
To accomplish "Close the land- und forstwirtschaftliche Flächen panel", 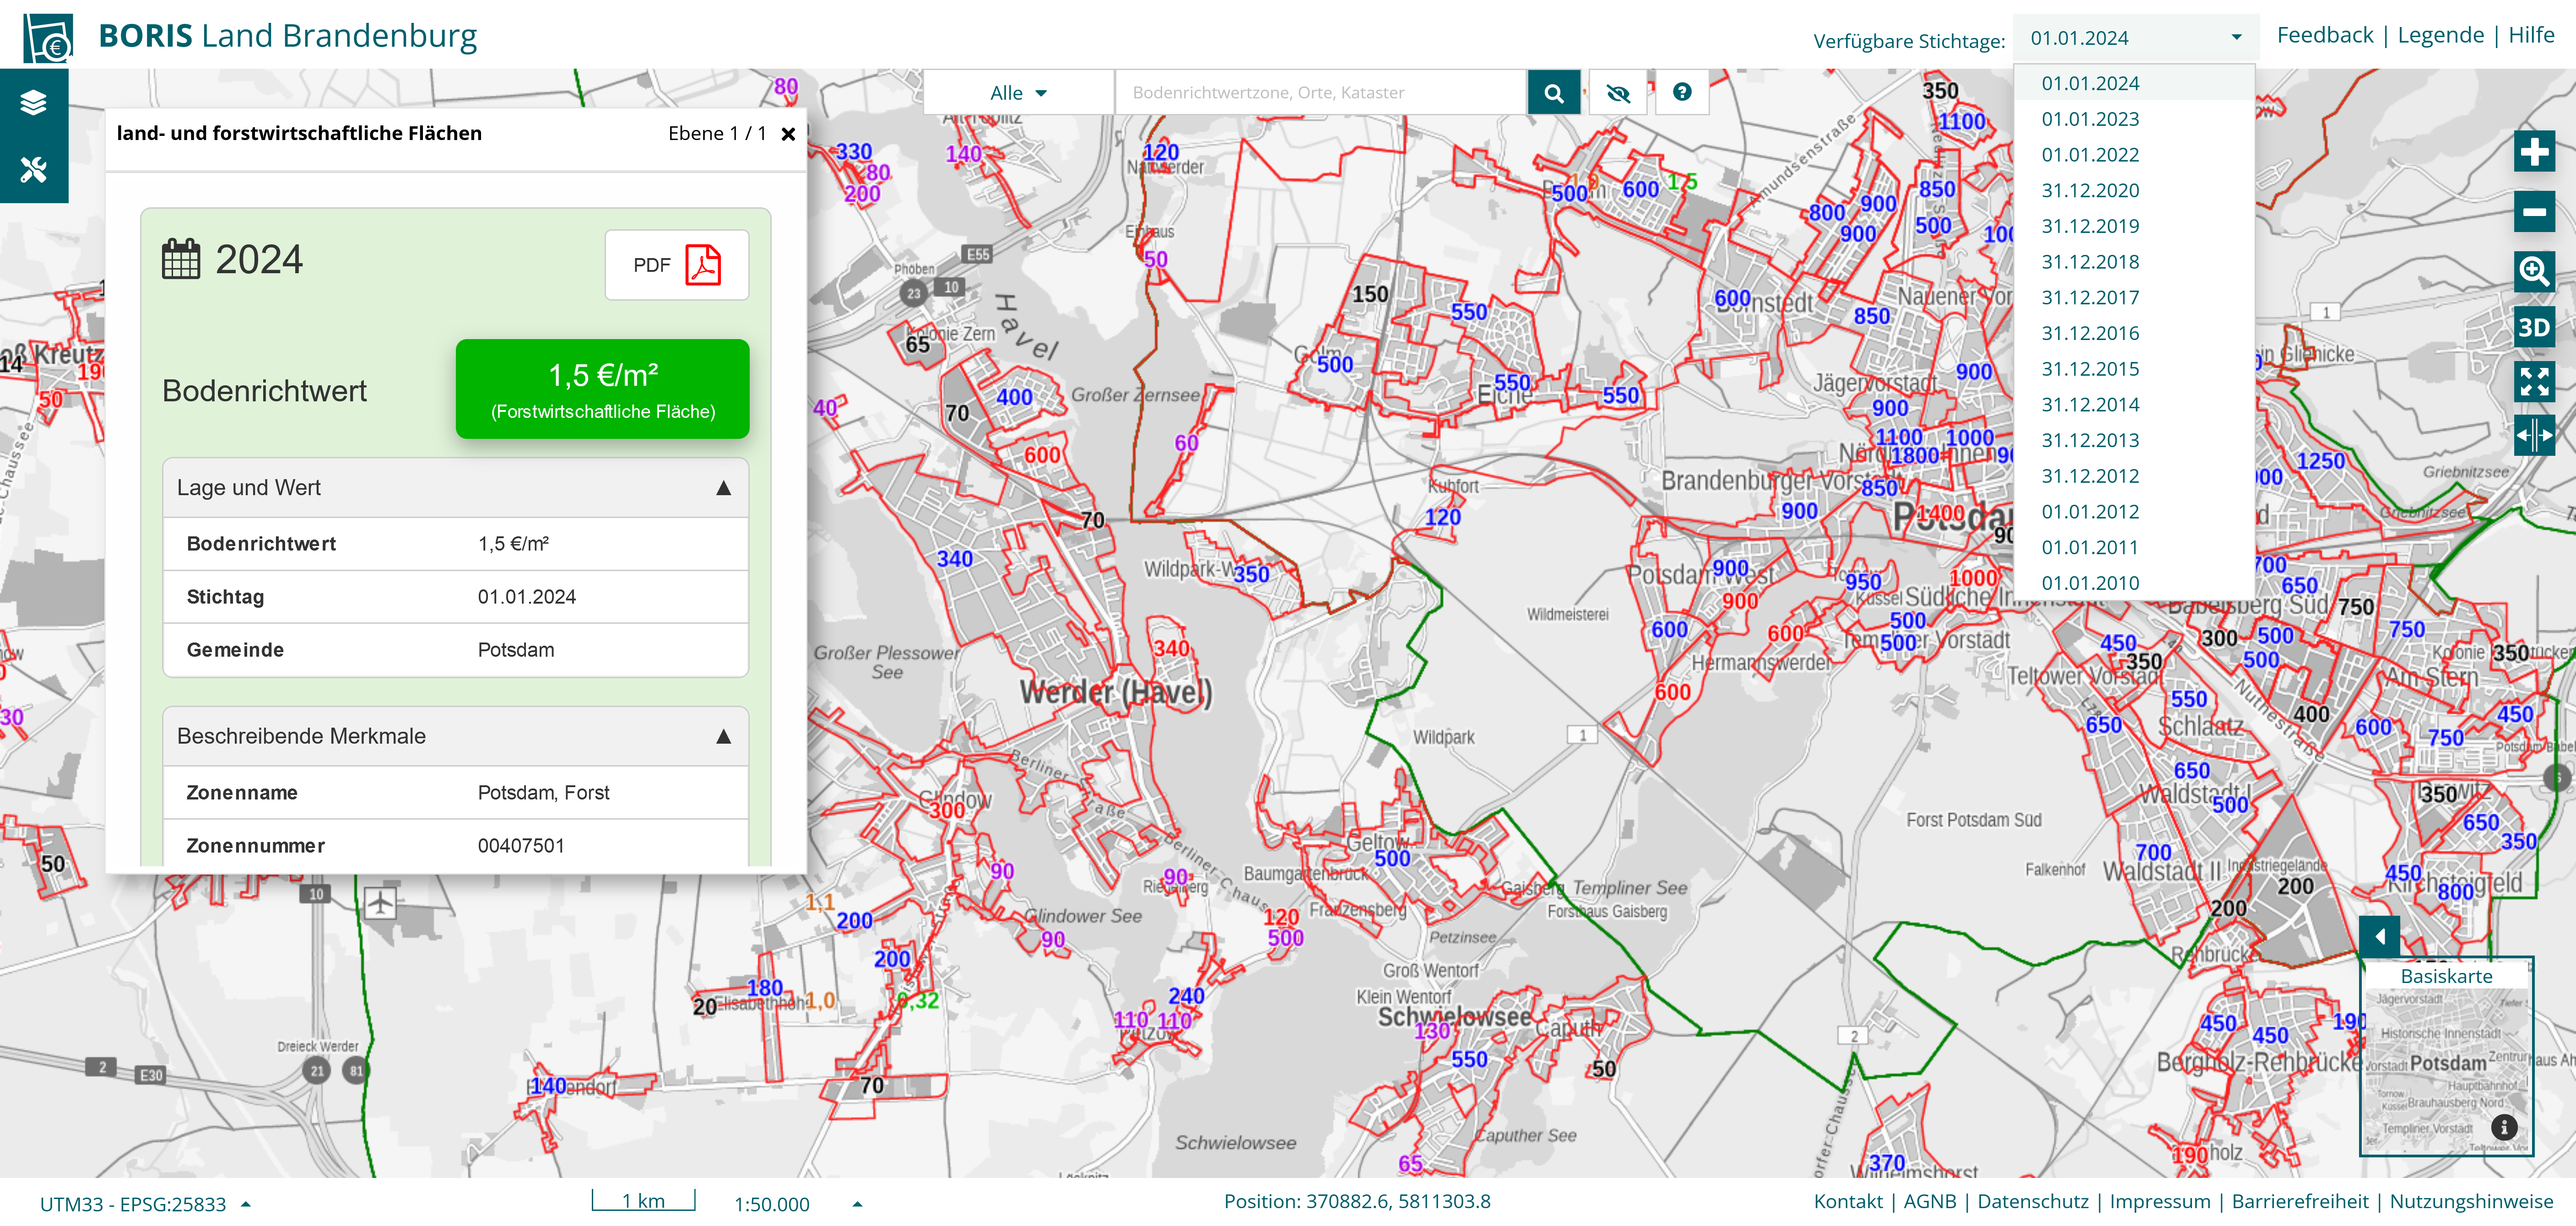I will tap(788, 134).
